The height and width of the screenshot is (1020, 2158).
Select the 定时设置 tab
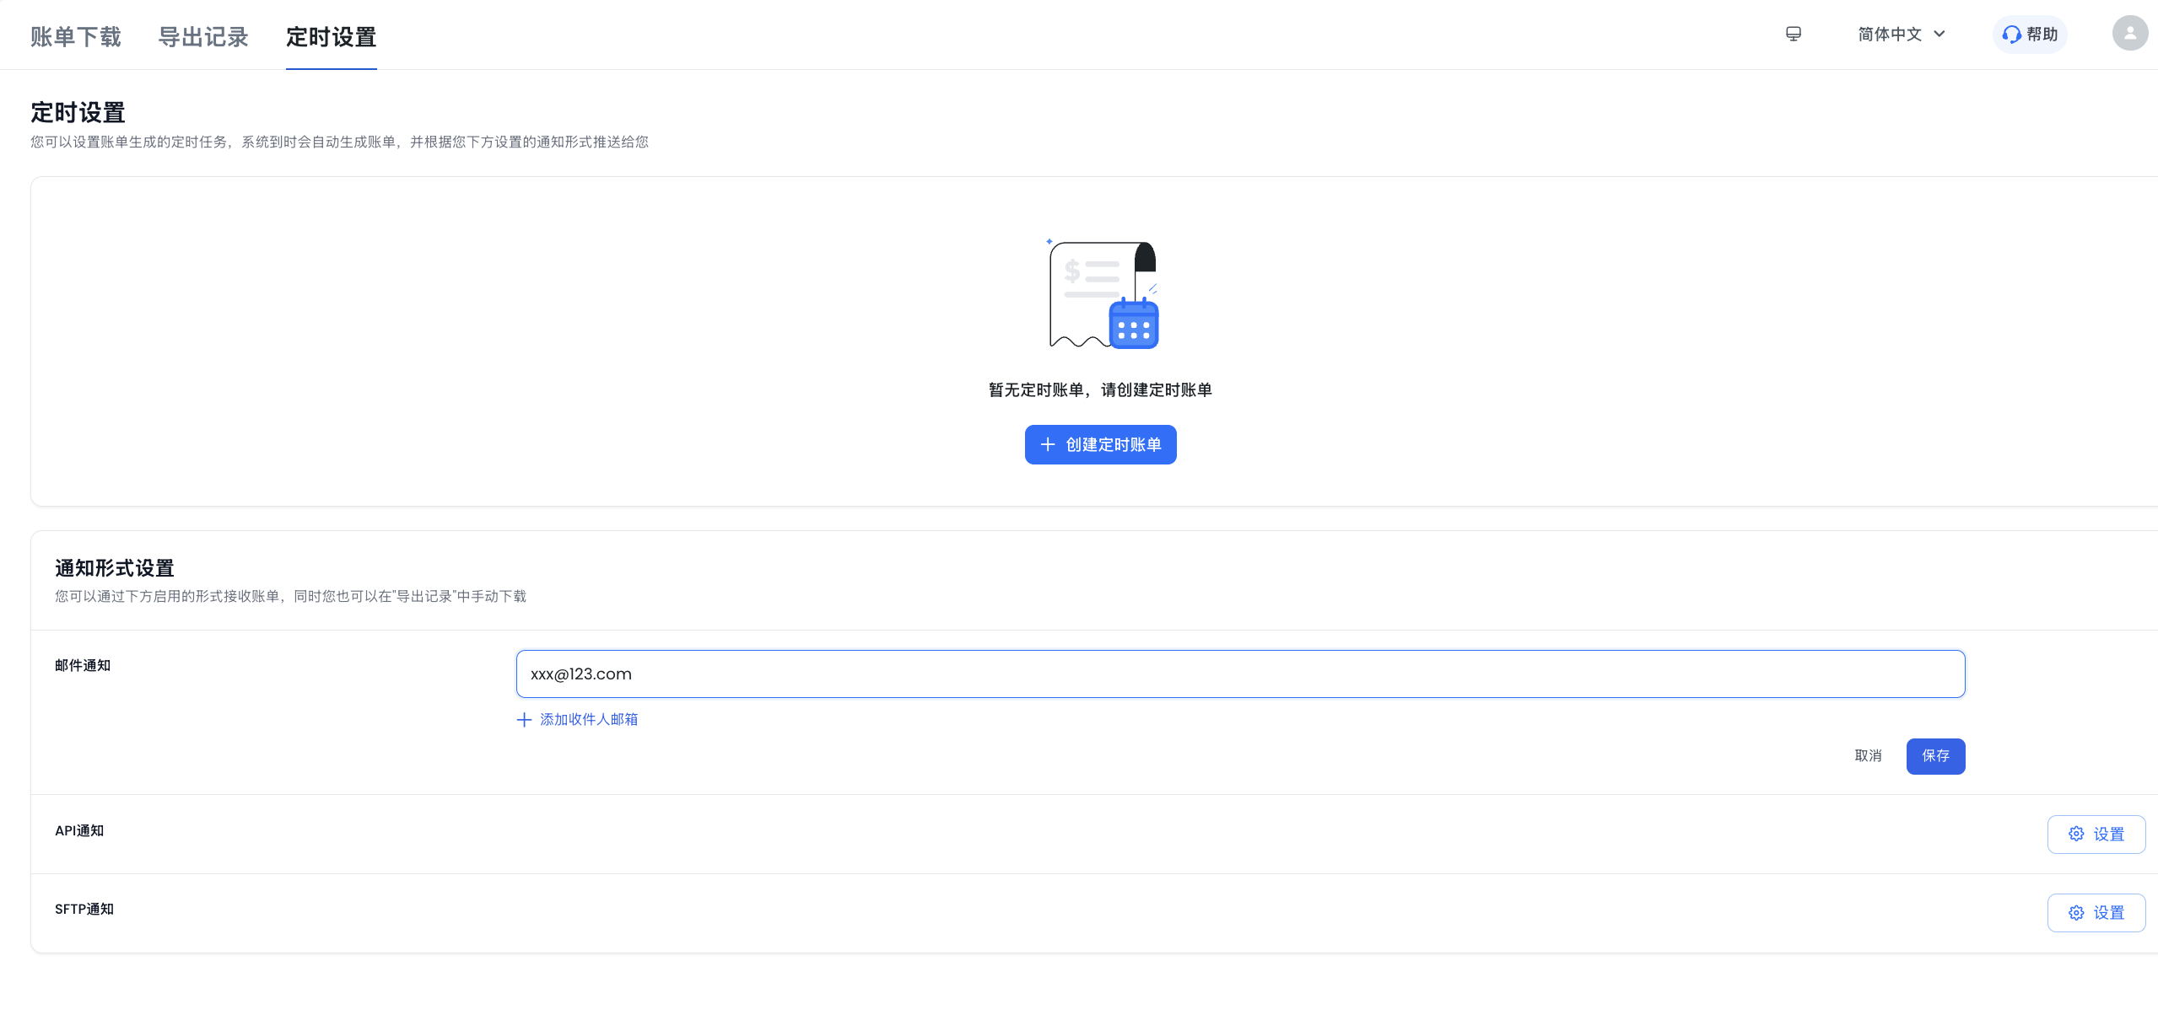(x=331, y=37)
